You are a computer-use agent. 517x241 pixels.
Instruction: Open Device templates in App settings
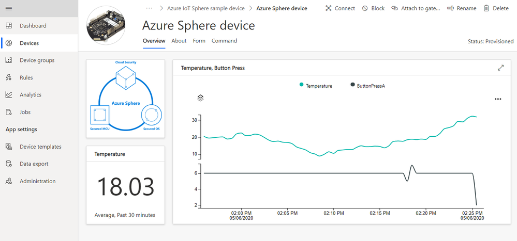(40, 147)
